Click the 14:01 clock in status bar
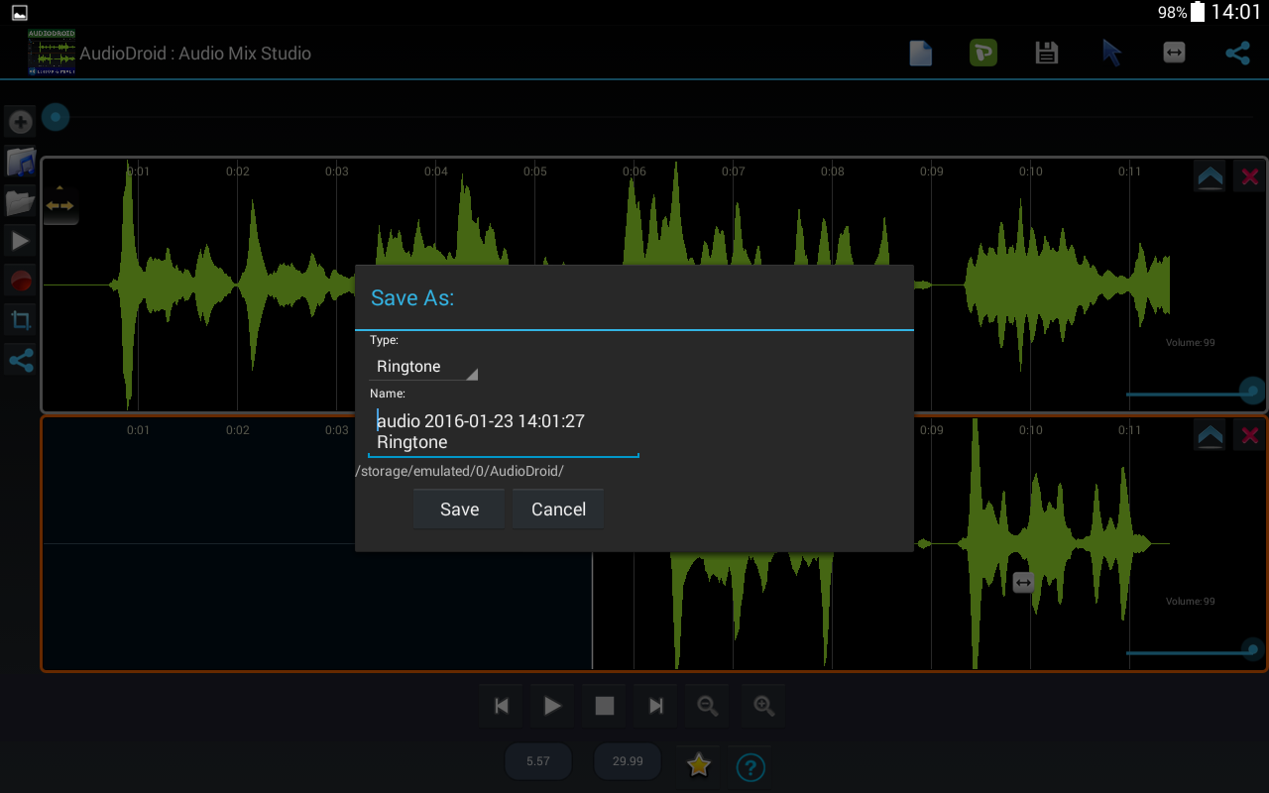Image resolution: width=1269 pixels, height=793 pixels. 1235,12
